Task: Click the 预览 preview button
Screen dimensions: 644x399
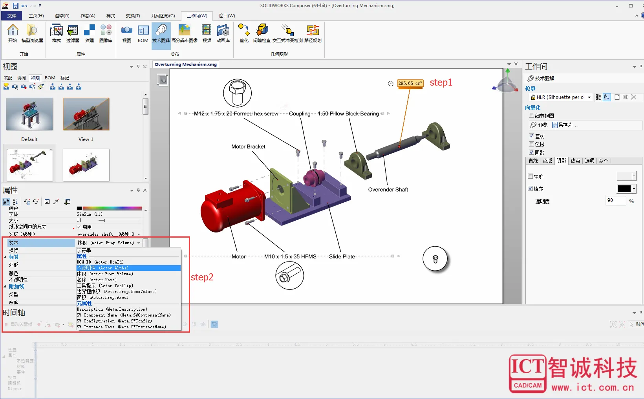Action: (x=539, y=125)
